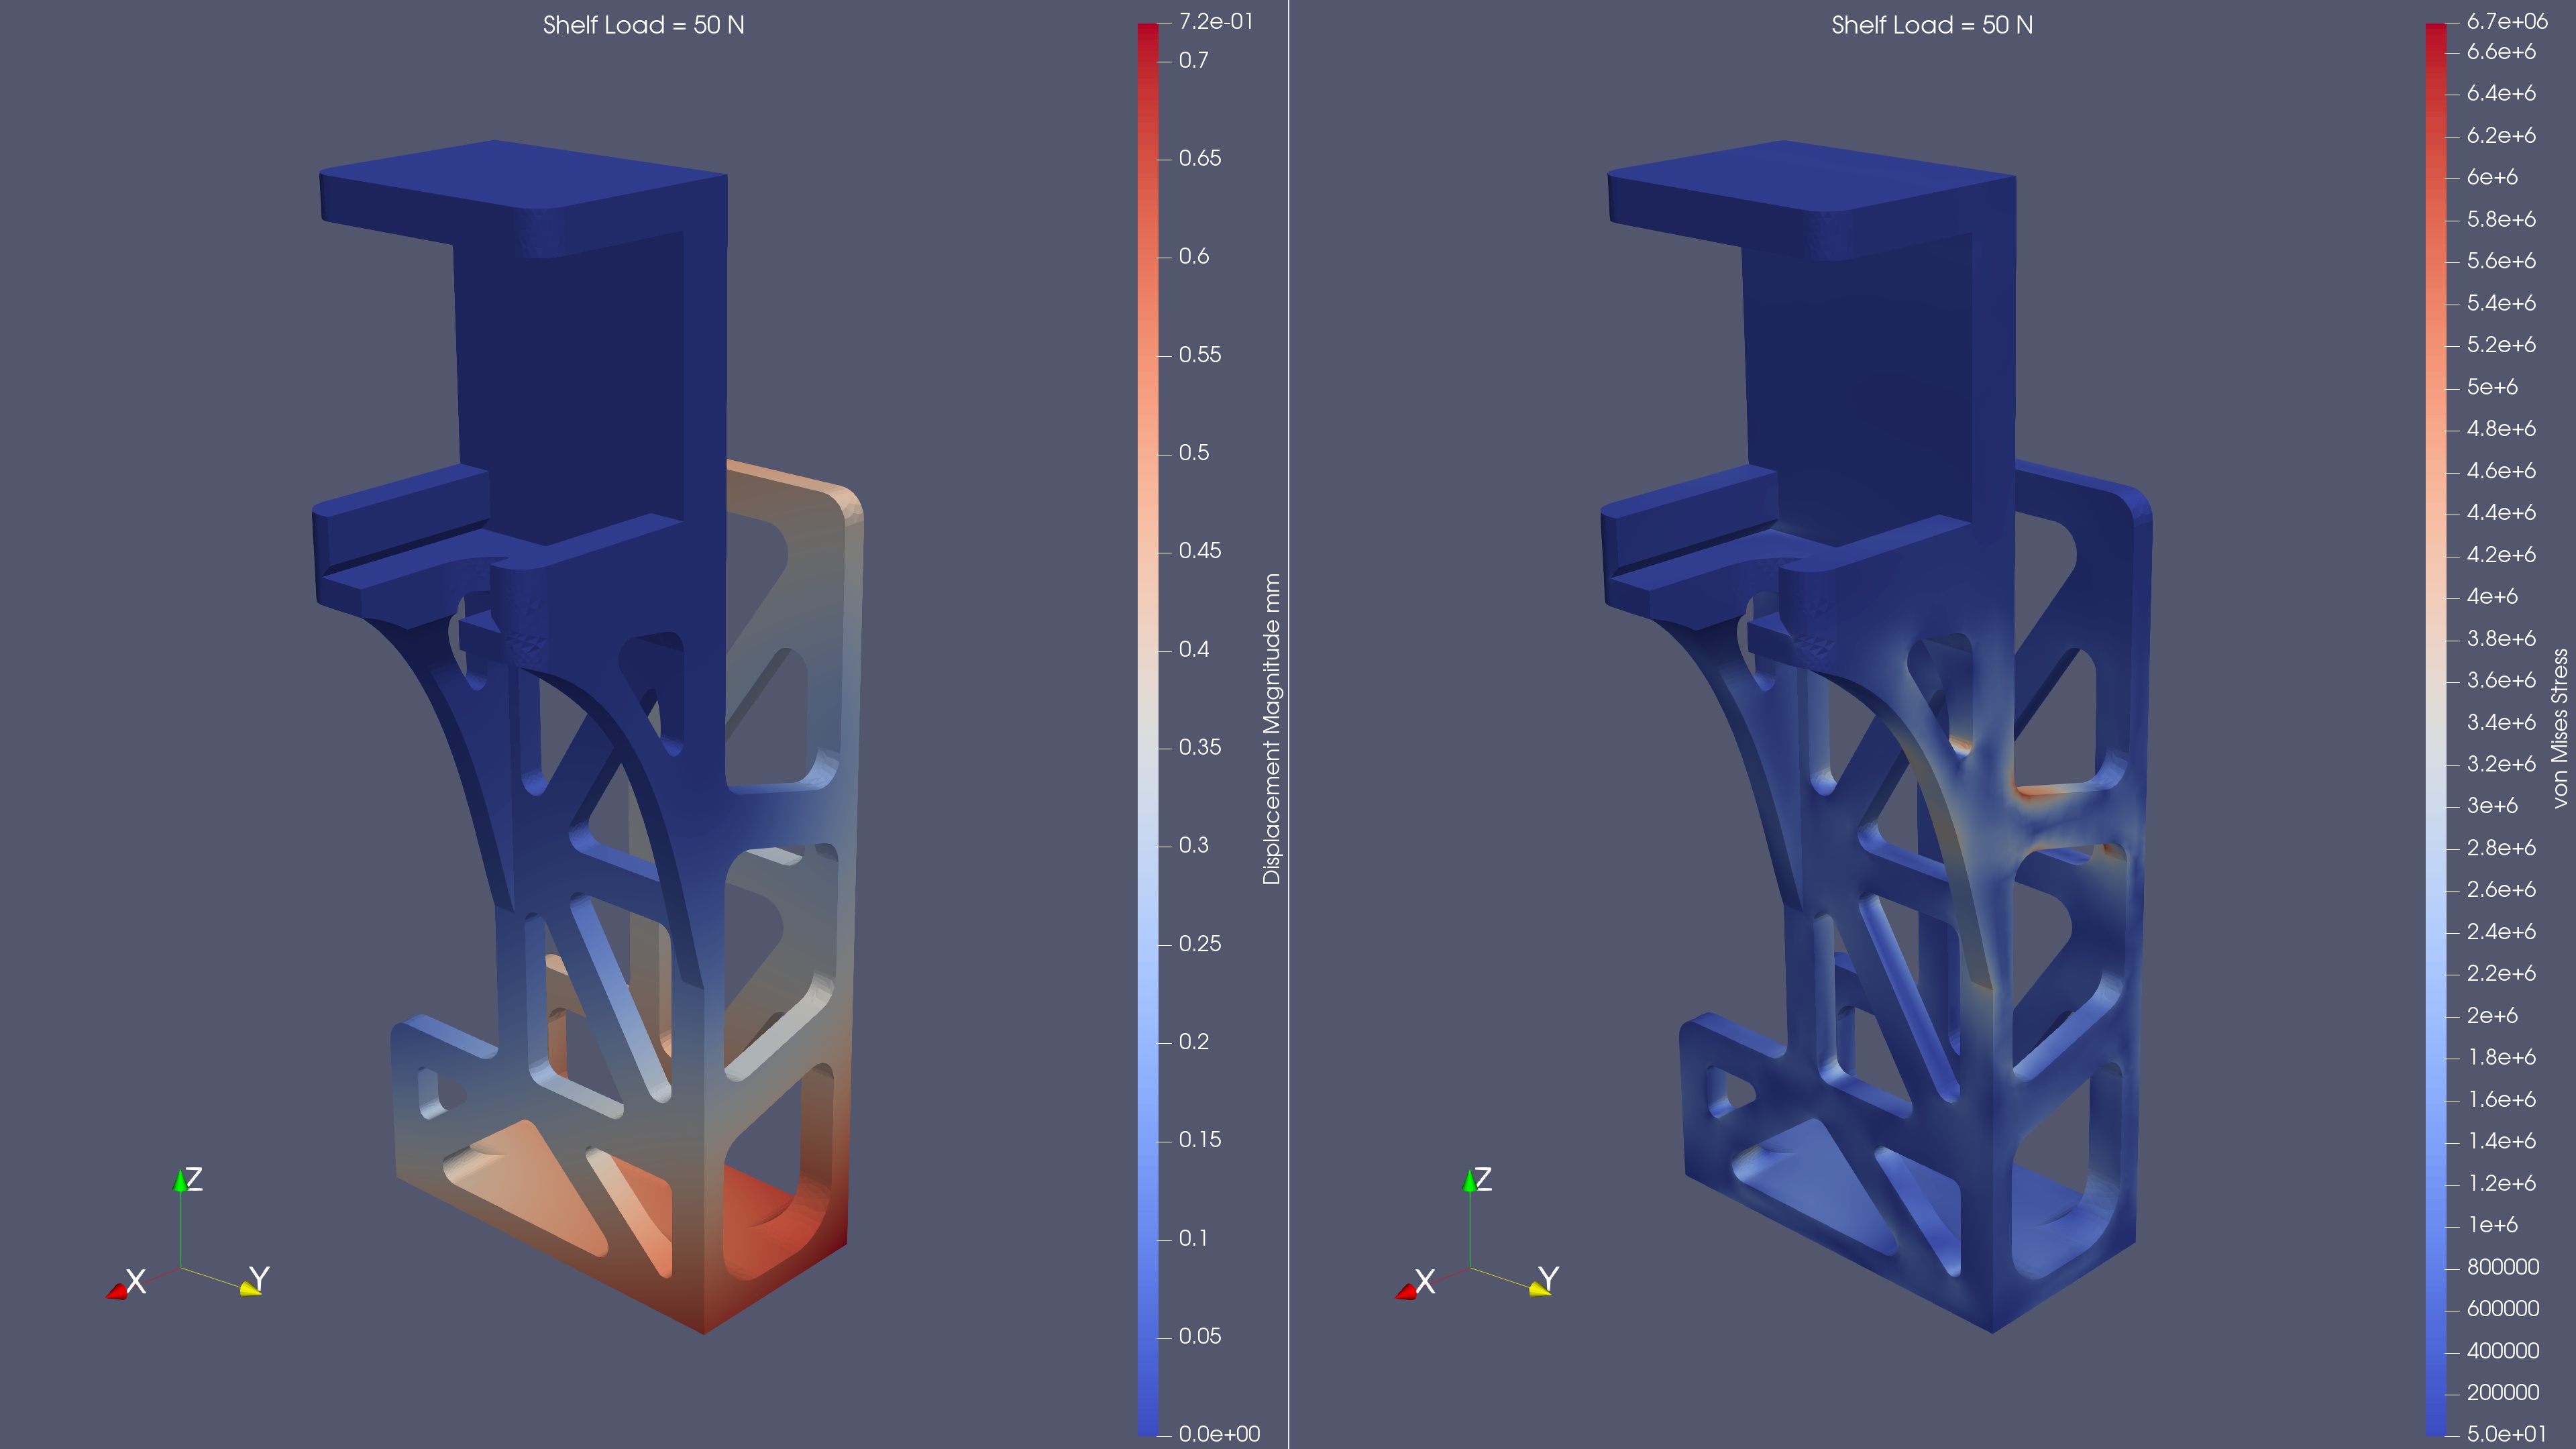
Task: Click the X axis arrow in left view
Action: coord(117,1292)
